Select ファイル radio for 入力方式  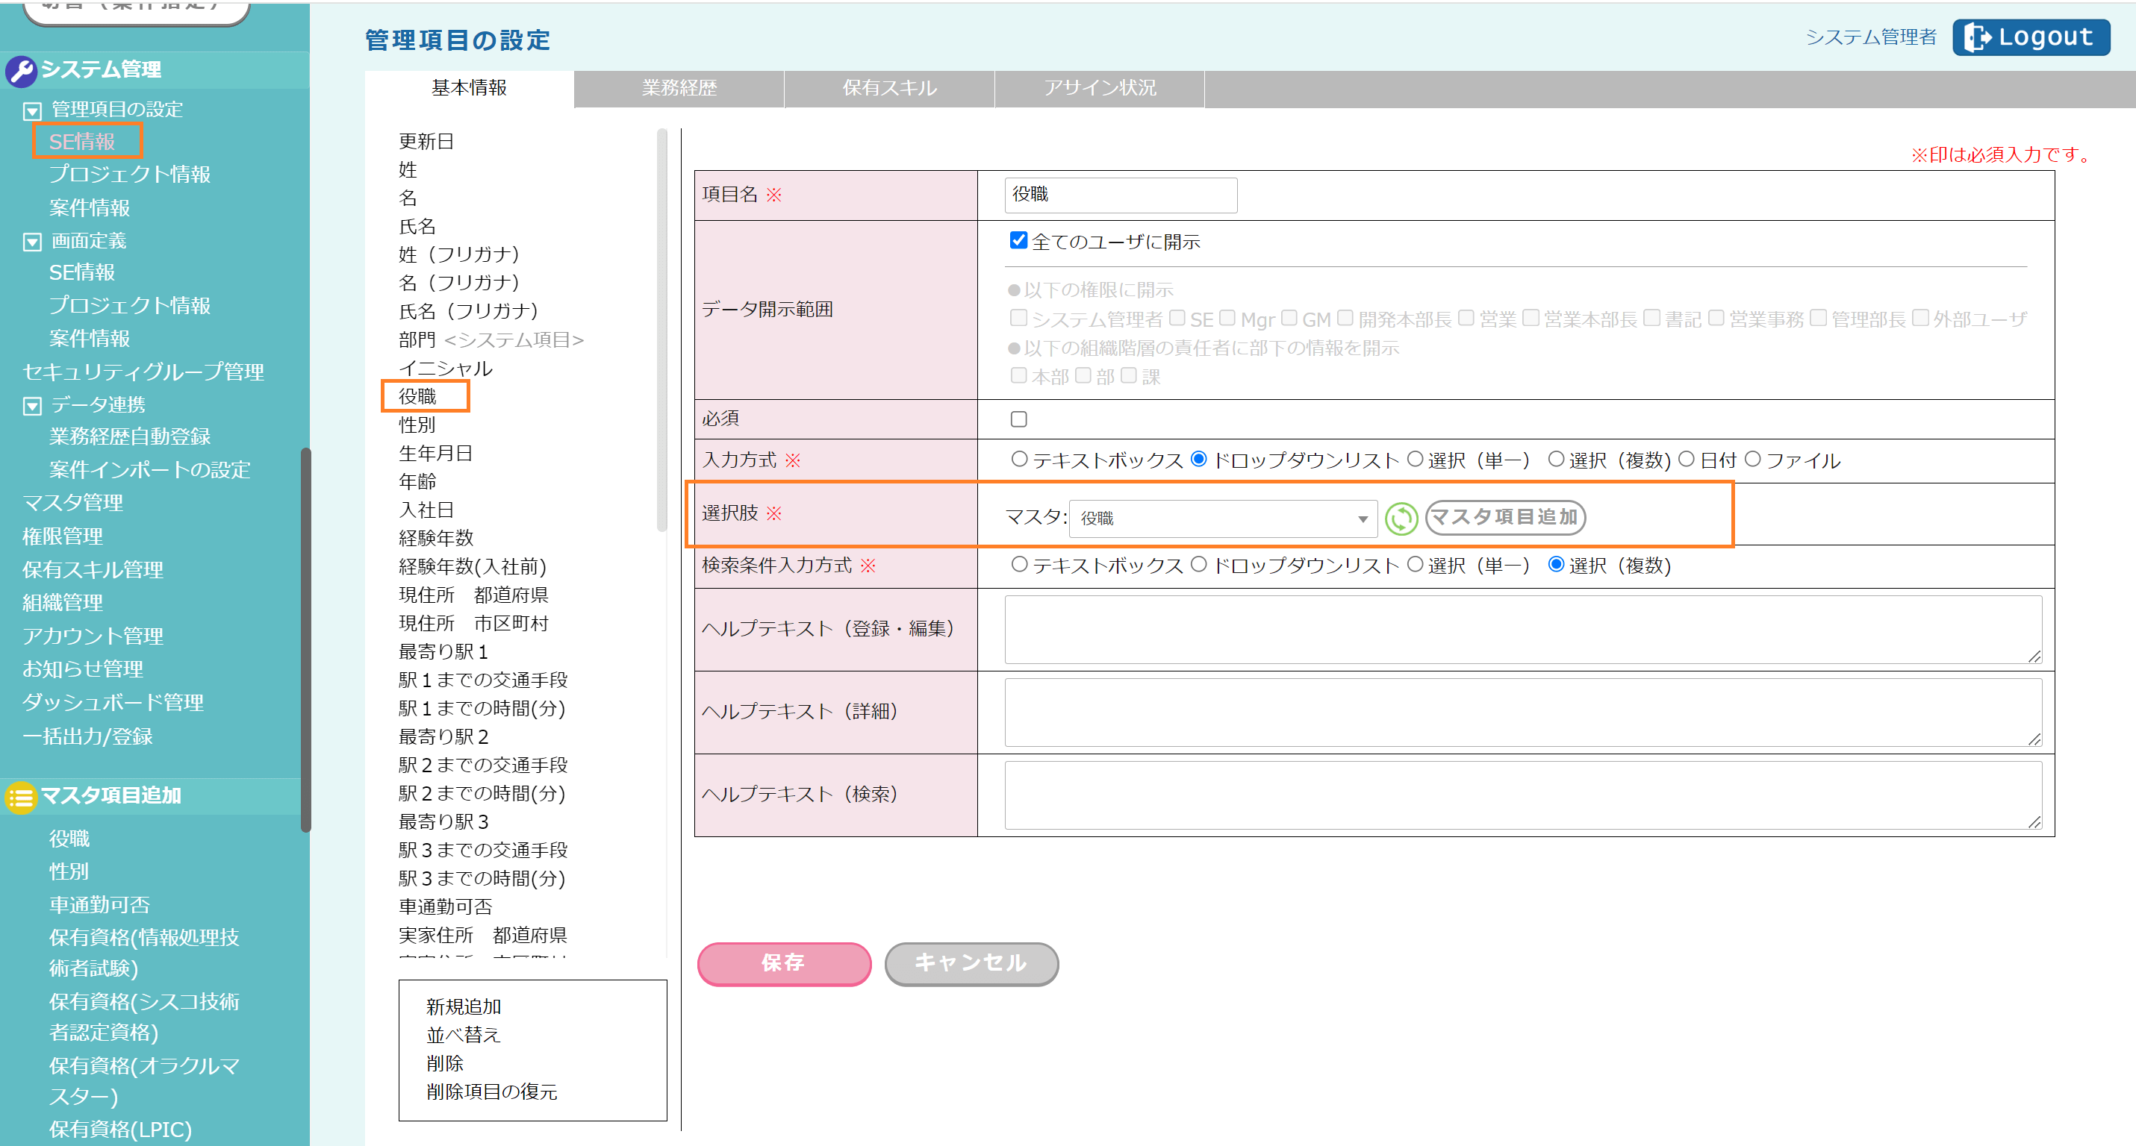tap(1752, 459)
